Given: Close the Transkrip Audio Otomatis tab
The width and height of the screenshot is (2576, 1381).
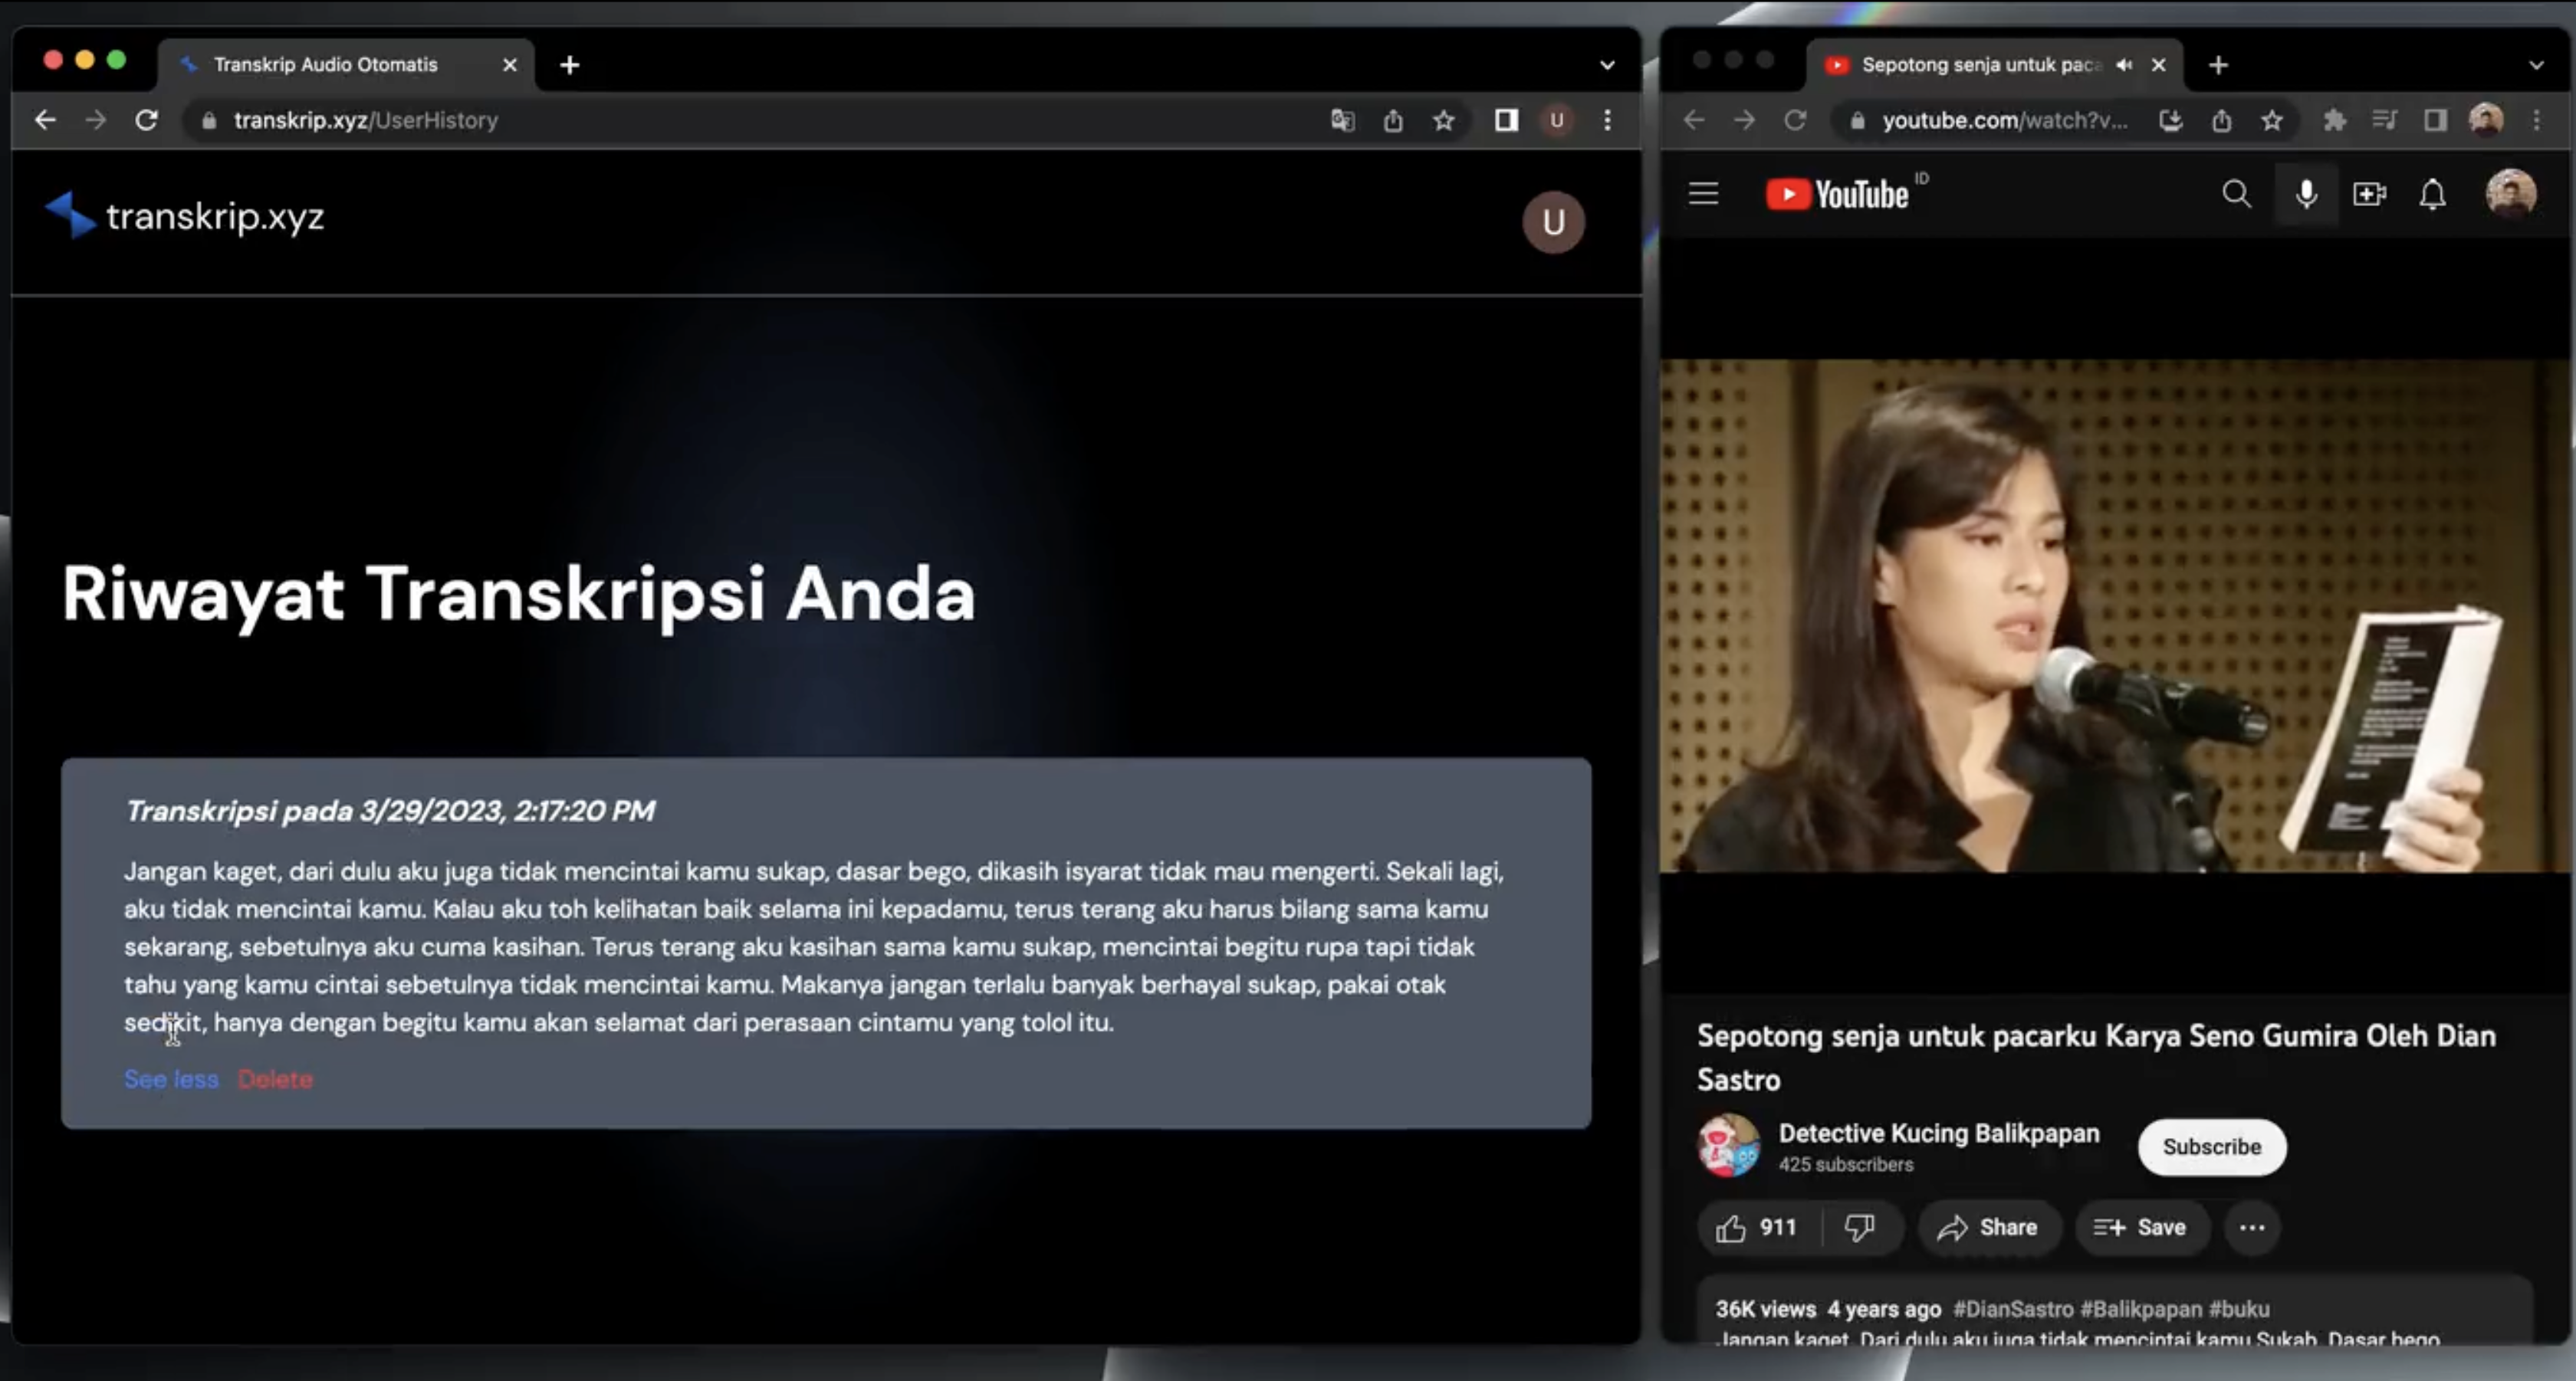Looking at the screenshot, I should [510, 65].
